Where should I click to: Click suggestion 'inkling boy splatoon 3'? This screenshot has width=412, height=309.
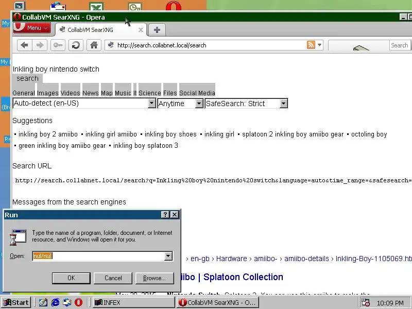click(146, 146)
